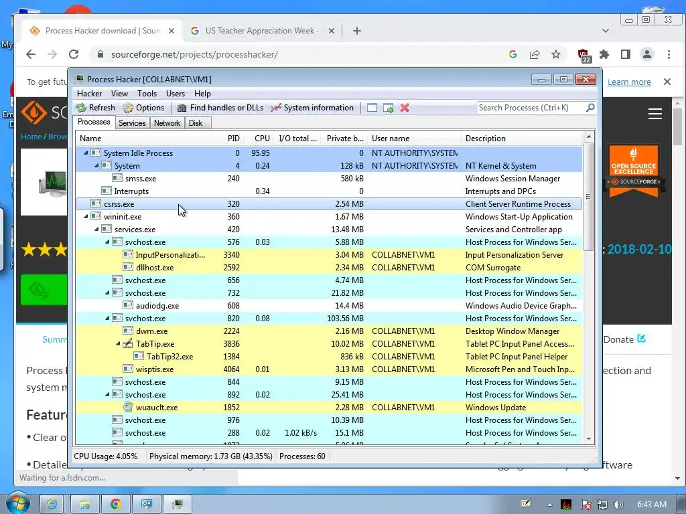The height and width of the screenshot is (514, 686).
Task: Click the find window and thread icon
Action: click(x=388, y=108)
